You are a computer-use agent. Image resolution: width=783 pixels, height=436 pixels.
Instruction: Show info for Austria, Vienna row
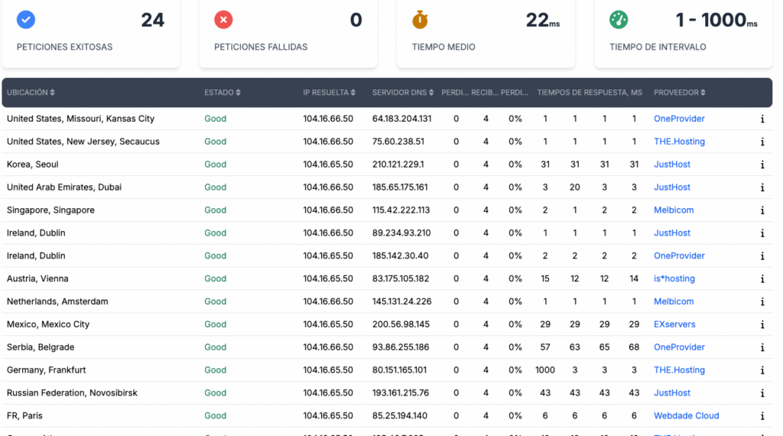click(x=762, y=279)
